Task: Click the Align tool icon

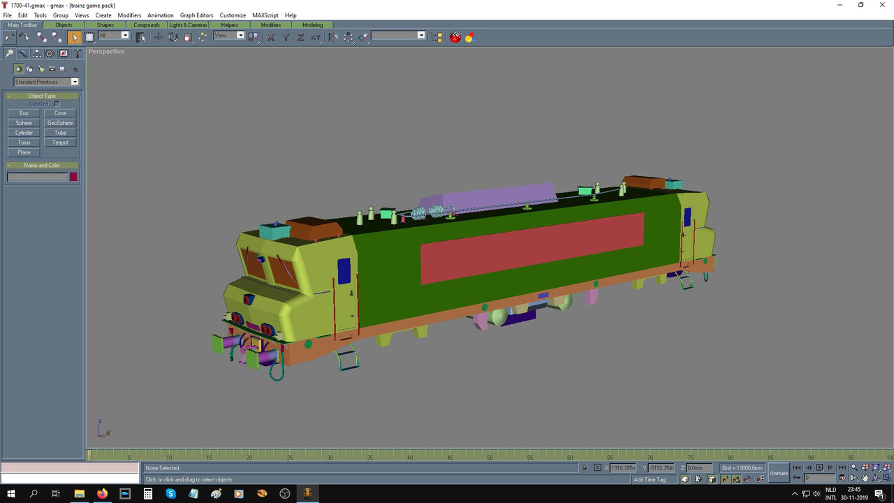Action: click(363, 37)
